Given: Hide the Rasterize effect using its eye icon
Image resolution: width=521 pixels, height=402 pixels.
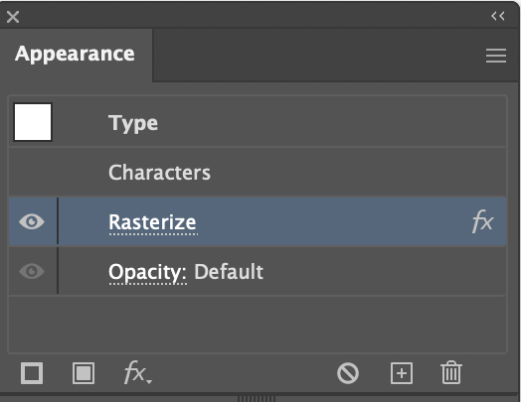Looking at the screenshot, I should pyautogui.click(x=32, y=221).
